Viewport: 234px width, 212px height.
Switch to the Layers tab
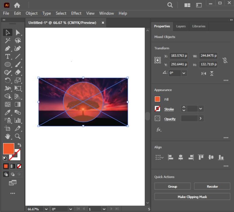[x=181, y=26]
